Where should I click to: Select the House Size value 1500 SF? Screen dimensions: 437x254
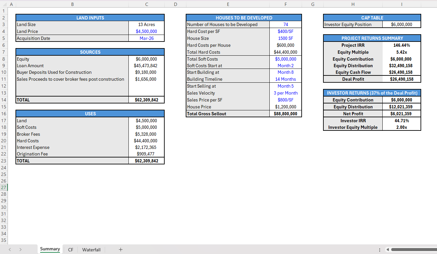[x=286, y=38]
